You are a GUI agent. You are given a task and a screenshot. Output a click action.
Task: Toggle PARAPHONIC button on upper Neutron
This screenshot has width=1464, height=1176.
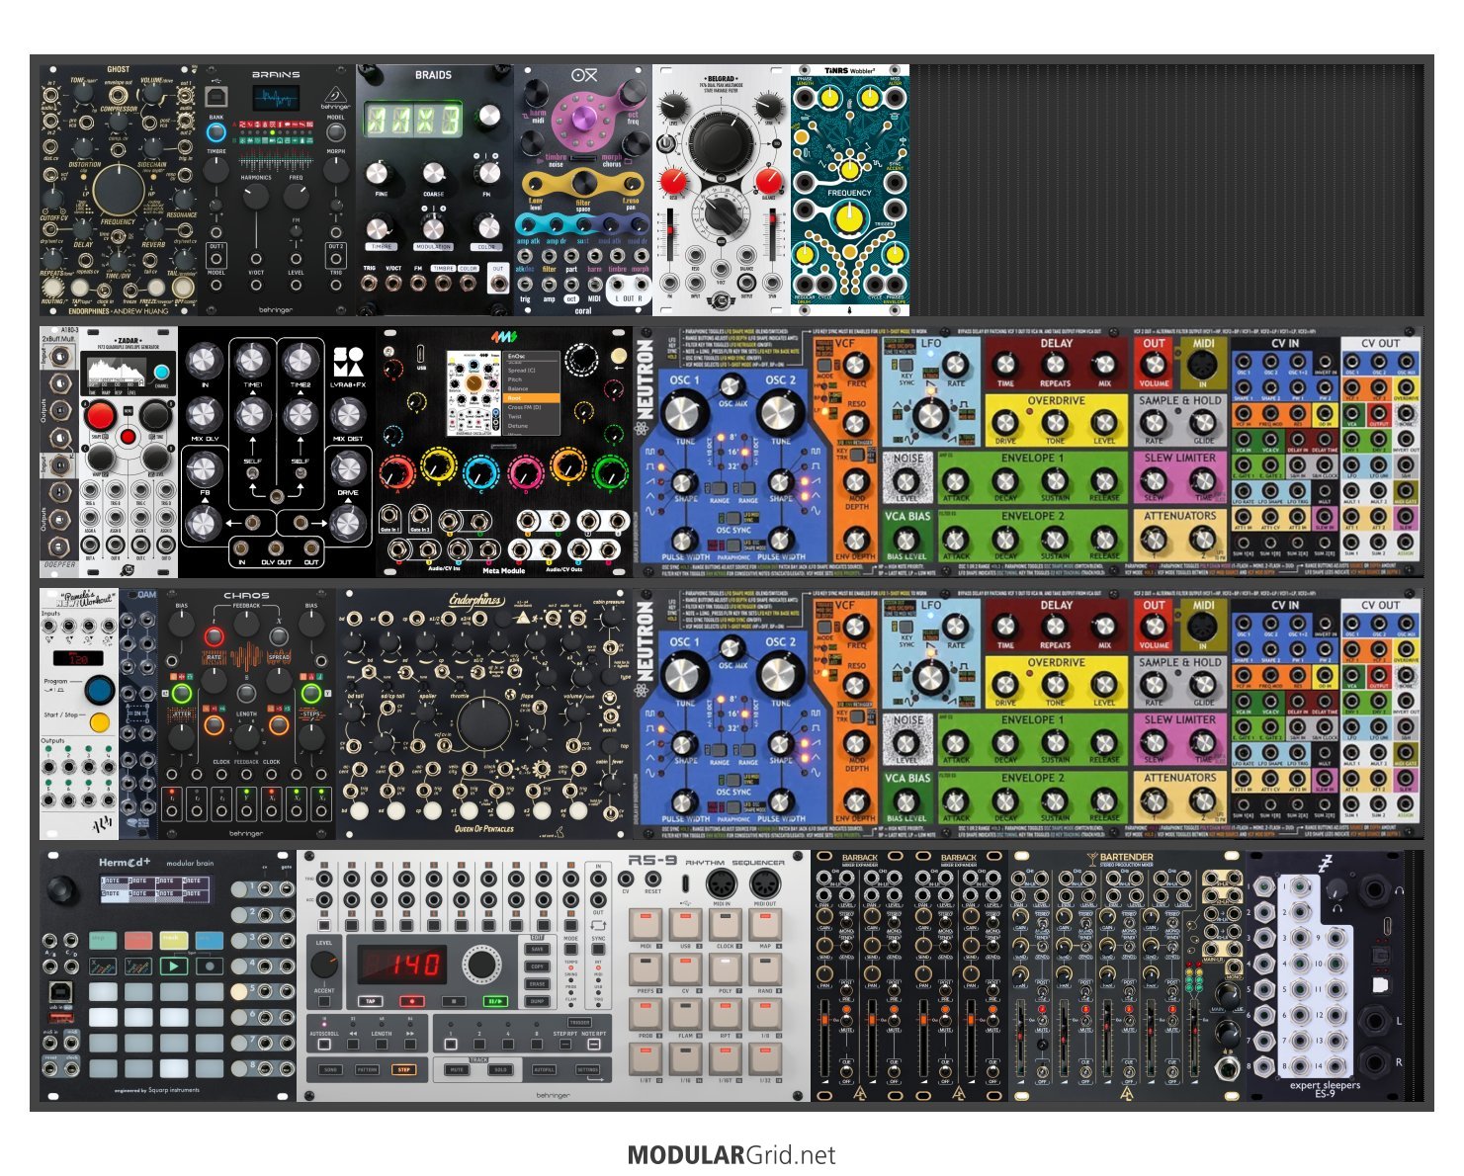[733, 544]
